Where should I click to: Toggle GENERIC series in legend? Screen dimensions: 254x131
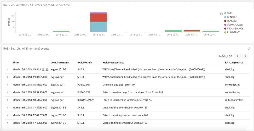point(230,17)
